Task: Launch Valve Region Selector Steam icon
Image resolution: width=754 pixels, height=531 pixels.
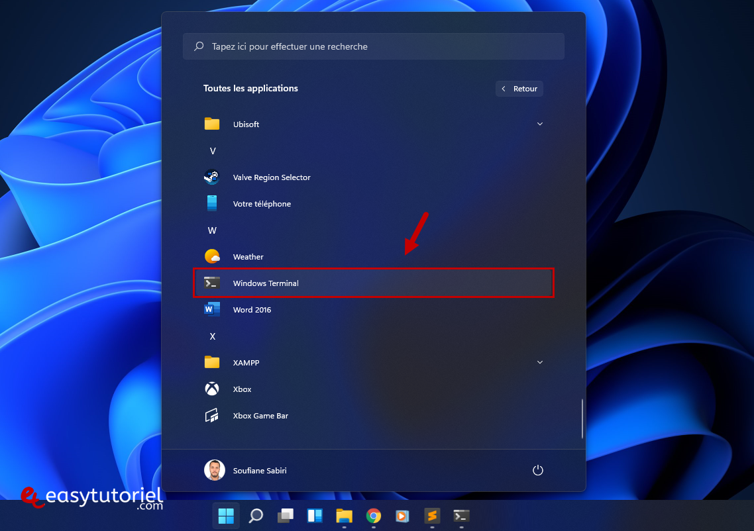Action: pyautogui.click(x=211, y=177)
